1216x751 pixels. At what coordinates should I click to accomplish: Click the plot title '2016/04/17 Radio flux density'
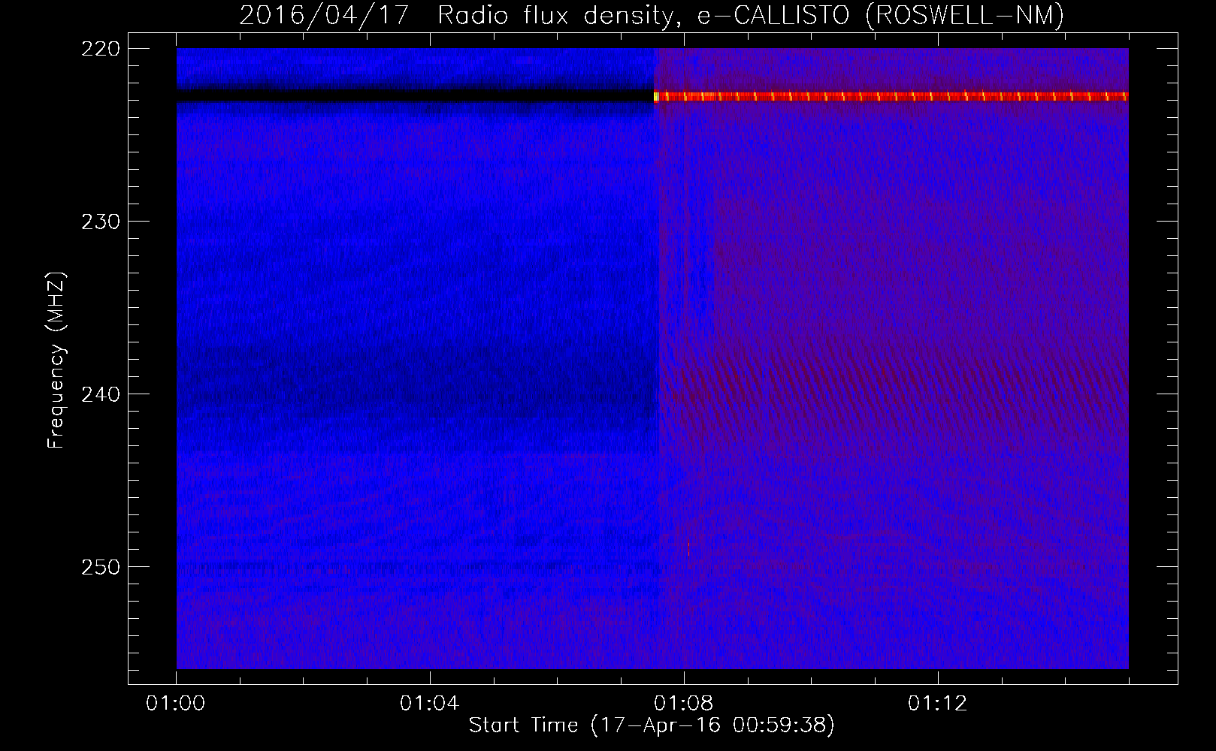tap(455, 15)
